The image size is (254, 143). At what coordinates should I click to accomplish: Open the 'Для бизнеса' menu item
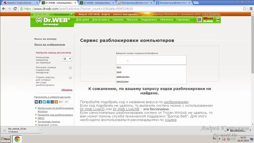coord(100,19)
